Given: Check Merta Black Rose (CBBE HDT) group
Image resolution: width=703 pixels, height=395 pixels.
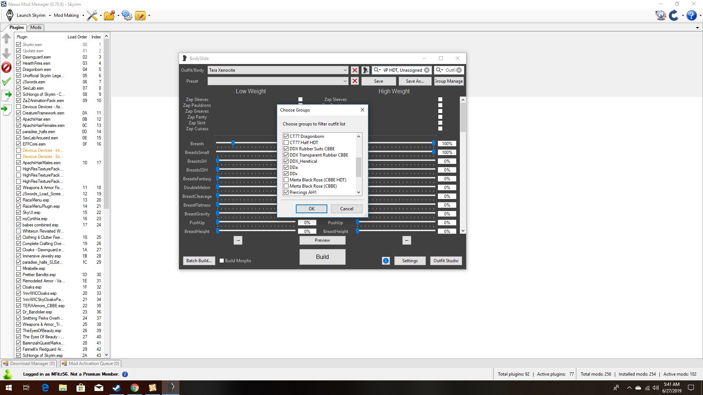Looking at the screenshot, I should click(x=286, y=180).
